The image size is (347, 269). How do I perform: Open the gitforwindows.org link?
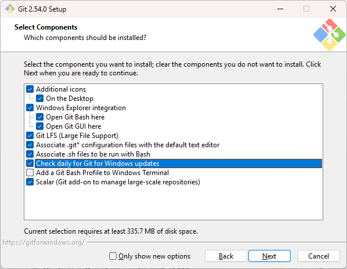44,242
